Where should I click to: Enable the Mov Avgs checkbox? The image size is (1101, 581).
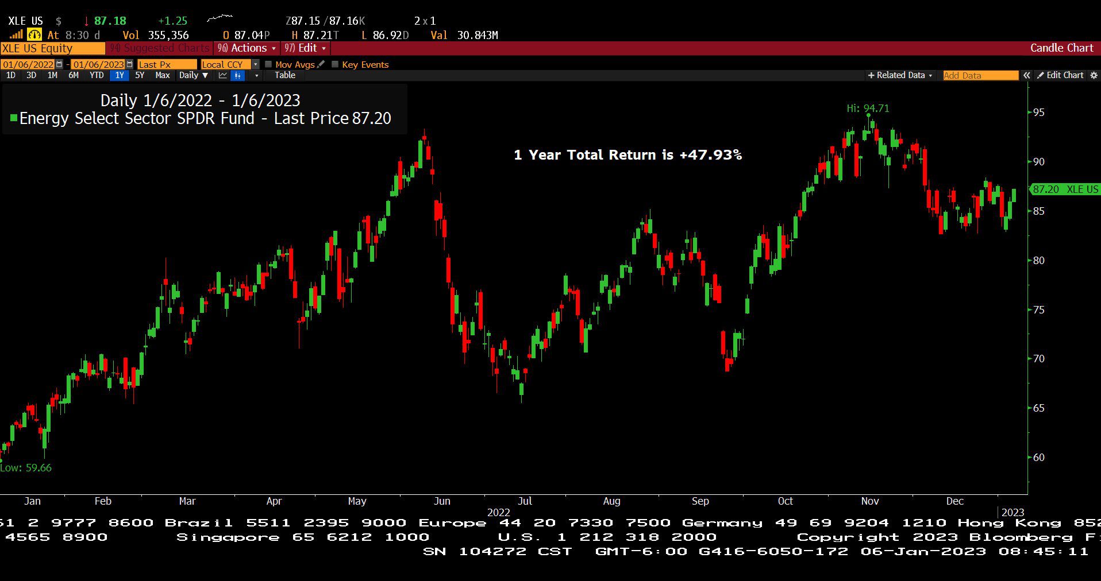pyautogui.click(x=268, y=64)
